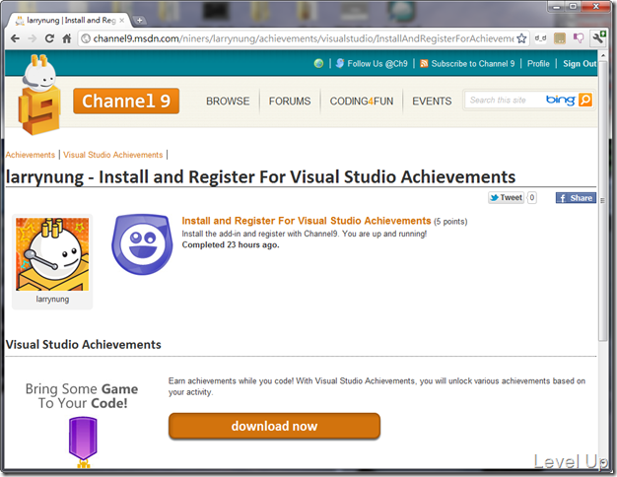The image size is (617, 477).
Task: Focus the Search this site field
Action: click(504, 100)
